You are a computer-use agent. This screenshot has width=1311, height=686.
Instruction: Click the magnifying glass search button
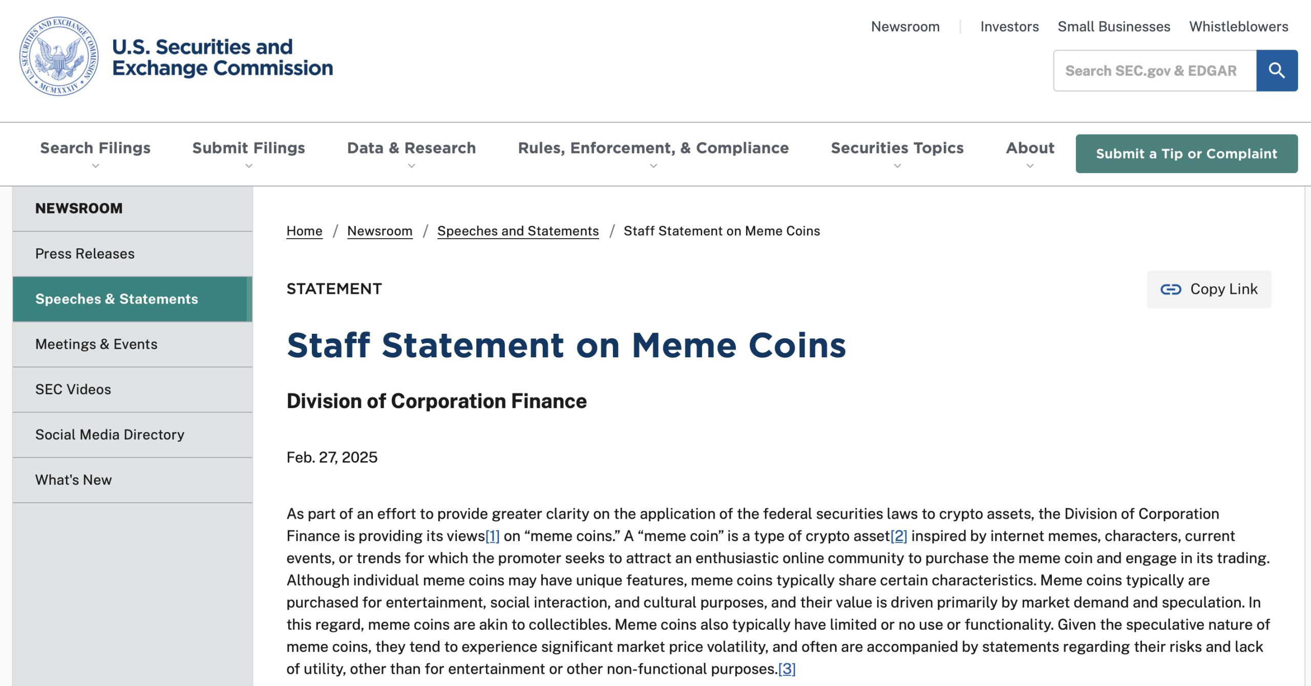[x=1276, y=71]
